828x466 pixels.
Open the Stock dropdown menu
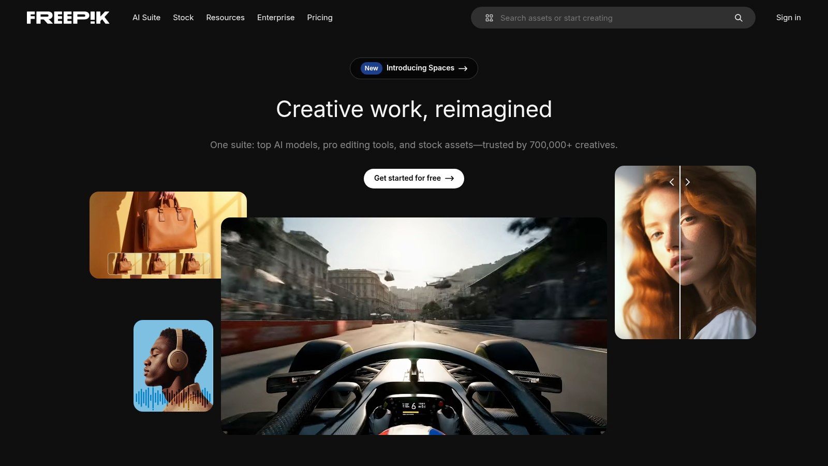183,18
